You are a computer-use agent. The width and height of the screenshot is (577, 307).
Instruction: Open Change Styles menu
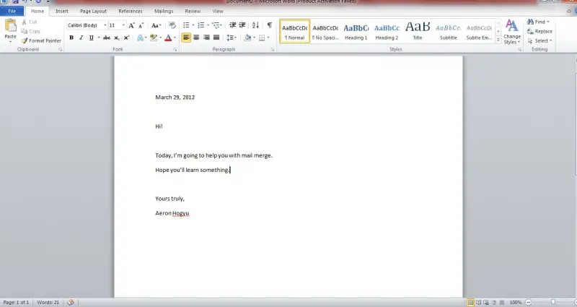click(512, 32)
